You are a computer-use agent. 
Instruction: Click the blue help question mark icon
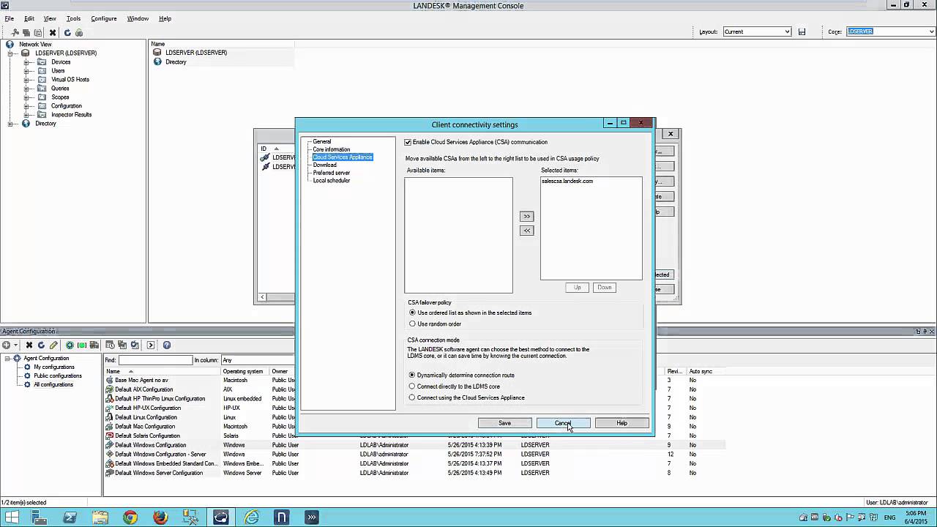click(x=167, y=345)
